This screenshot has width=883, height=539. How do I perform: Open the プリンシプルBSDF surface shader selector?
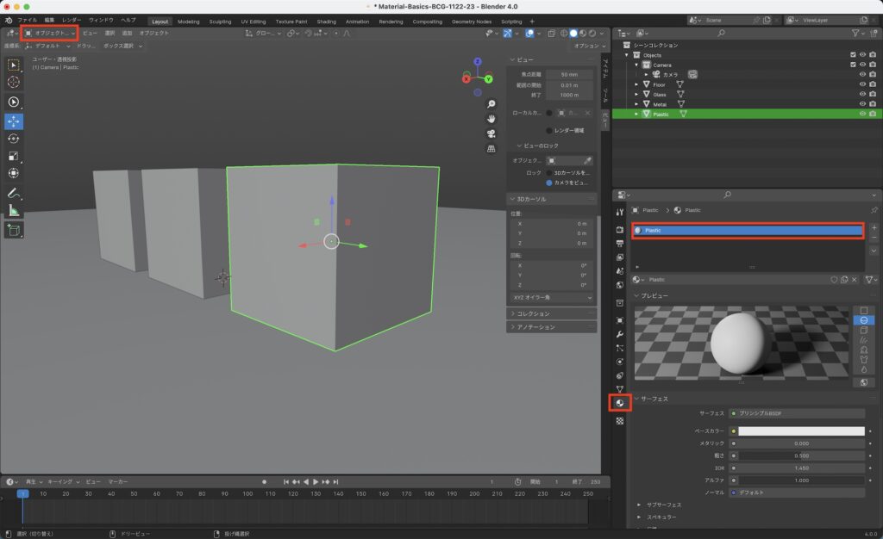798,412
